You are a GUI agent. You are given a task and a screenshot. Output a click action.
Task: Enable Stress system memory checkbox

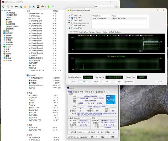pos(72,23)
